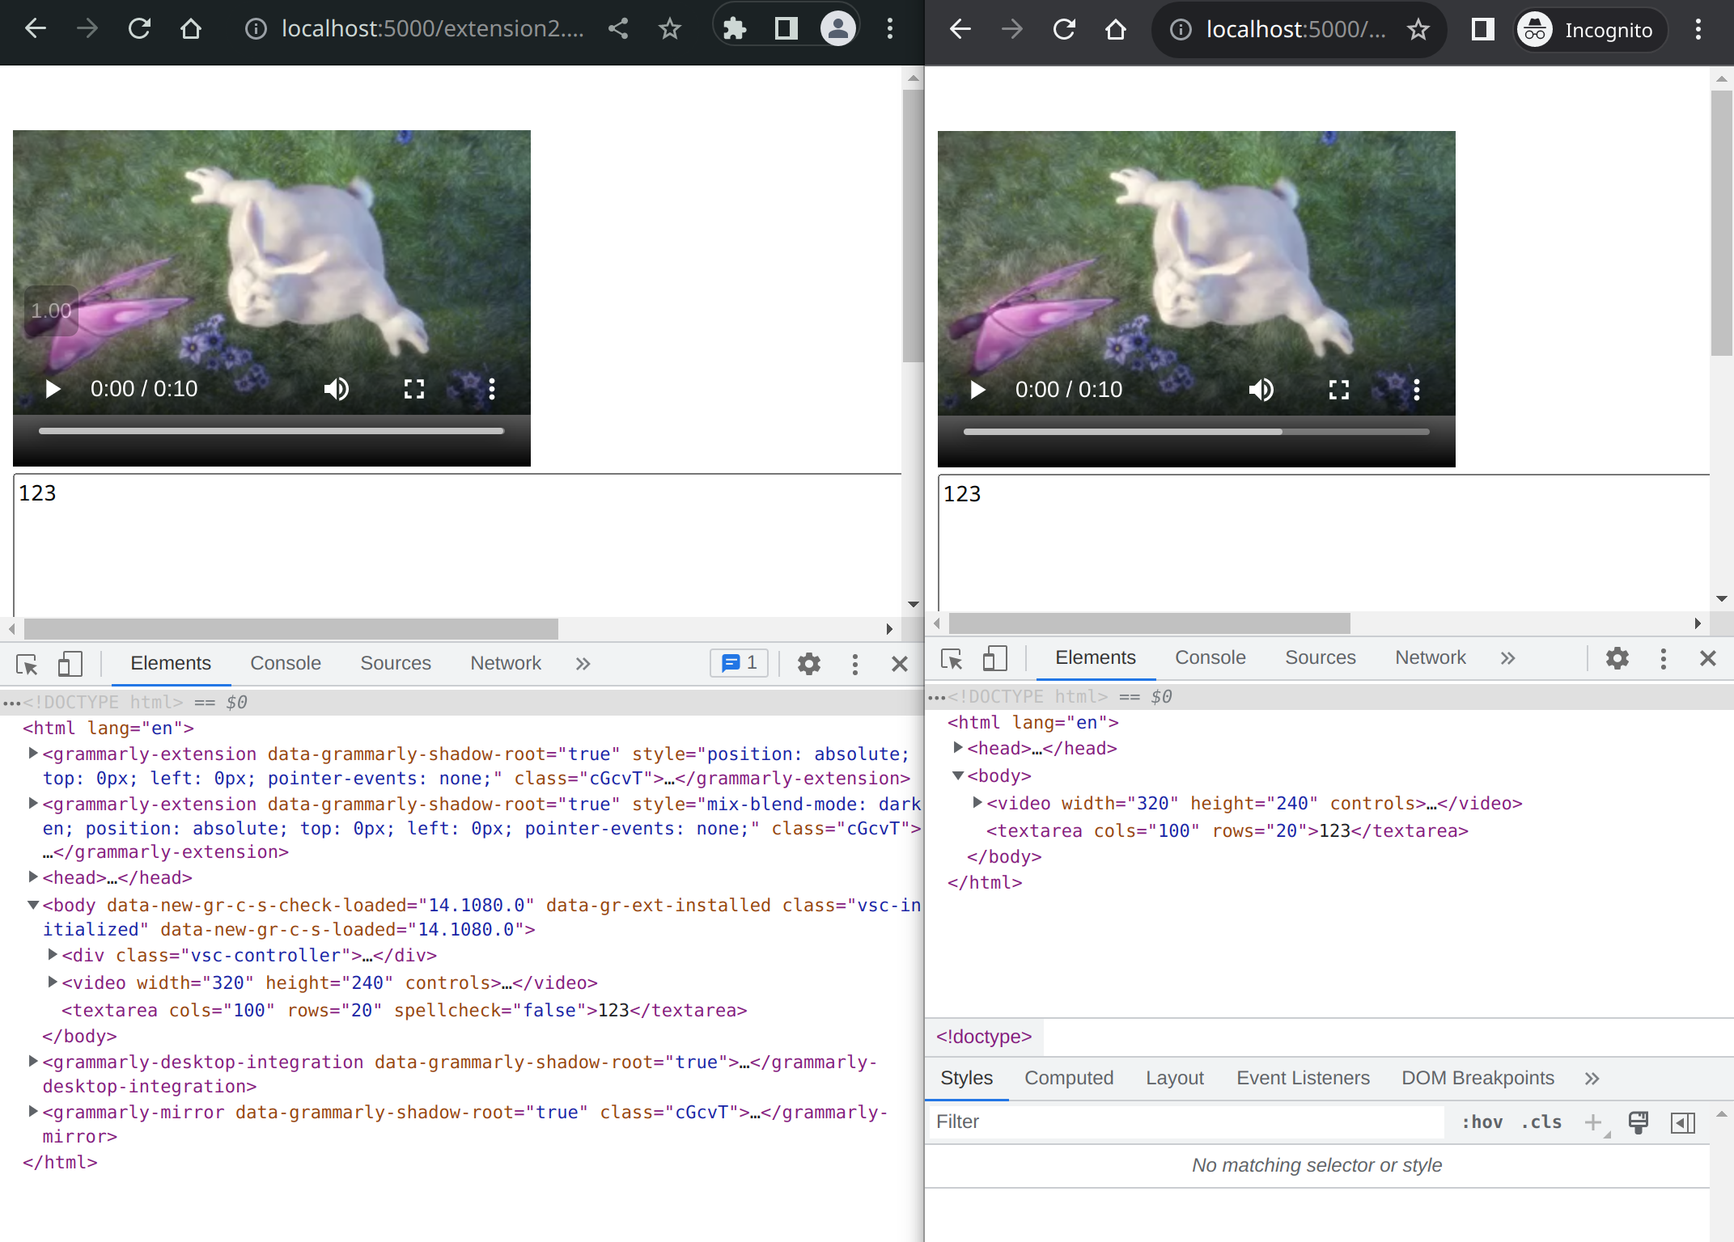Click the Extensions puzzle icon in the left browser
1734x1242 pixels.
[734, 29]
